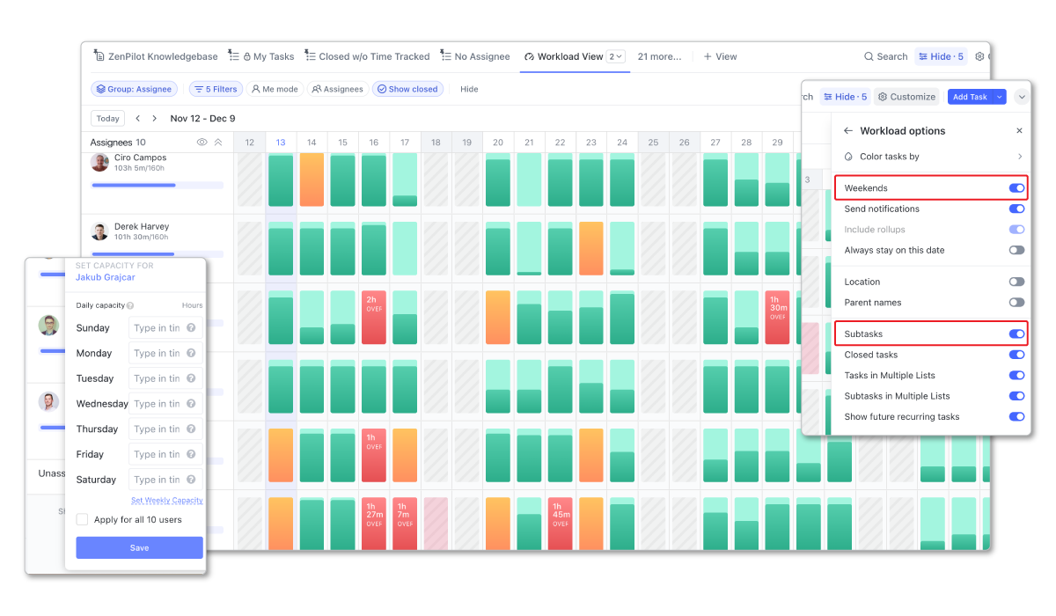The width and height of the screenshot is (1056, 616).
Task: Open the Assignees filter icon
Action: [x=318, y=89]
